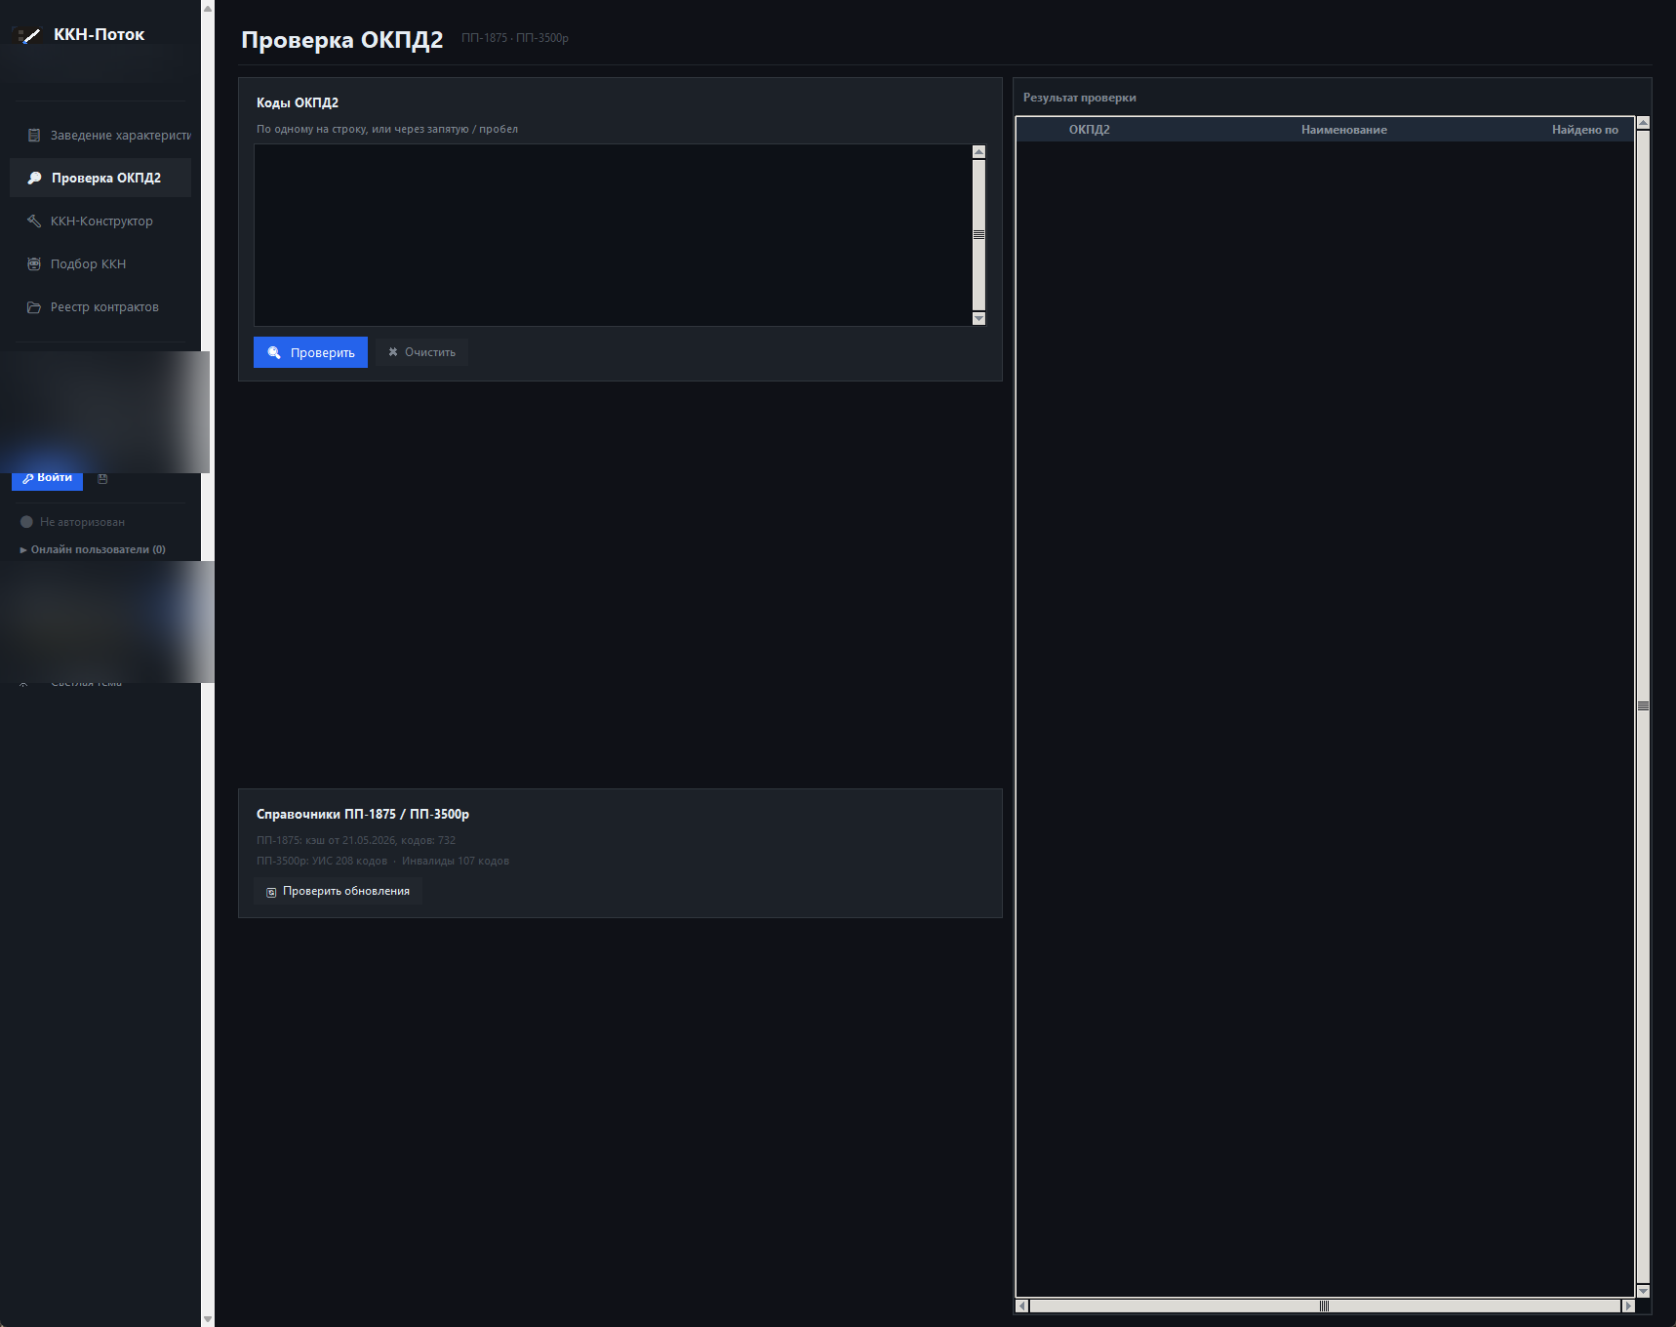1676x1327 pixels.
Task: Click the small save icon next to Войти
Action: 102,478
